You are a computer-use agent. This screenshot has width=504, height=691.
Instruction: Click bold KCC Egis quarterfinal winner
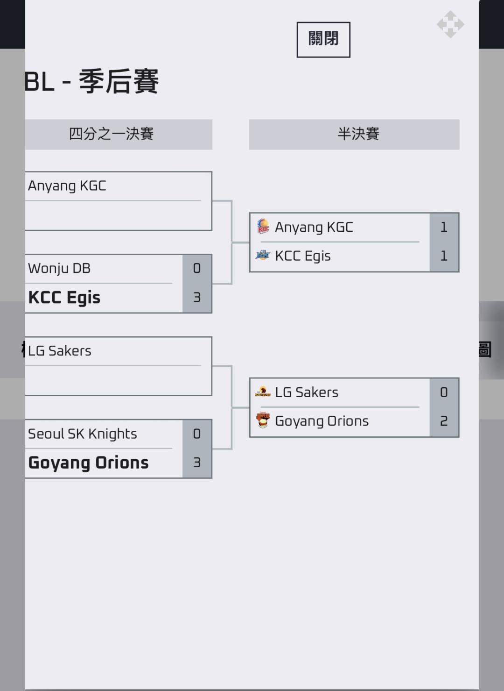(x=64, y=298)
